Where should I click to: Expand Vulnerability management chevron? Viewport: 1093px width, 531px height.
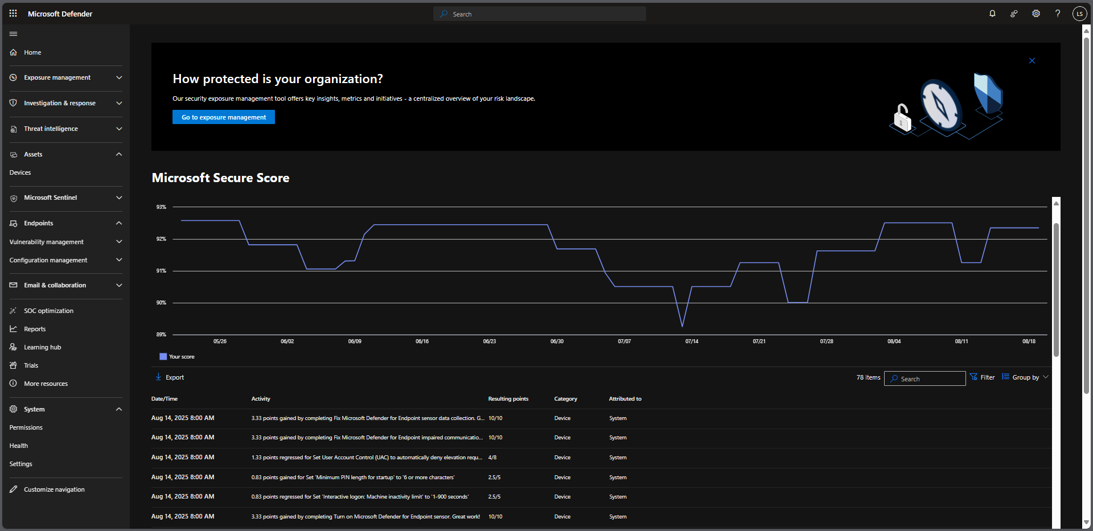pos(119,242)
